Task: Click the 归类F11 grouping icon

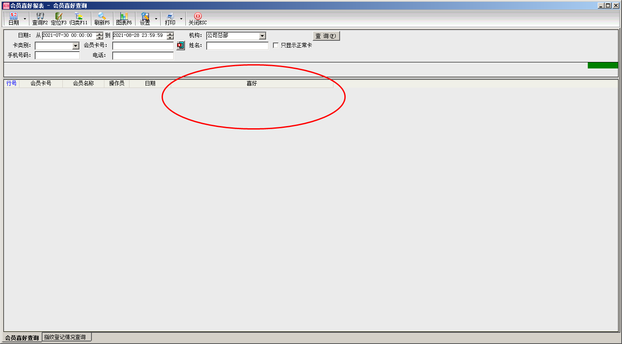Action: pyautogui.click(x=78, y=16)
